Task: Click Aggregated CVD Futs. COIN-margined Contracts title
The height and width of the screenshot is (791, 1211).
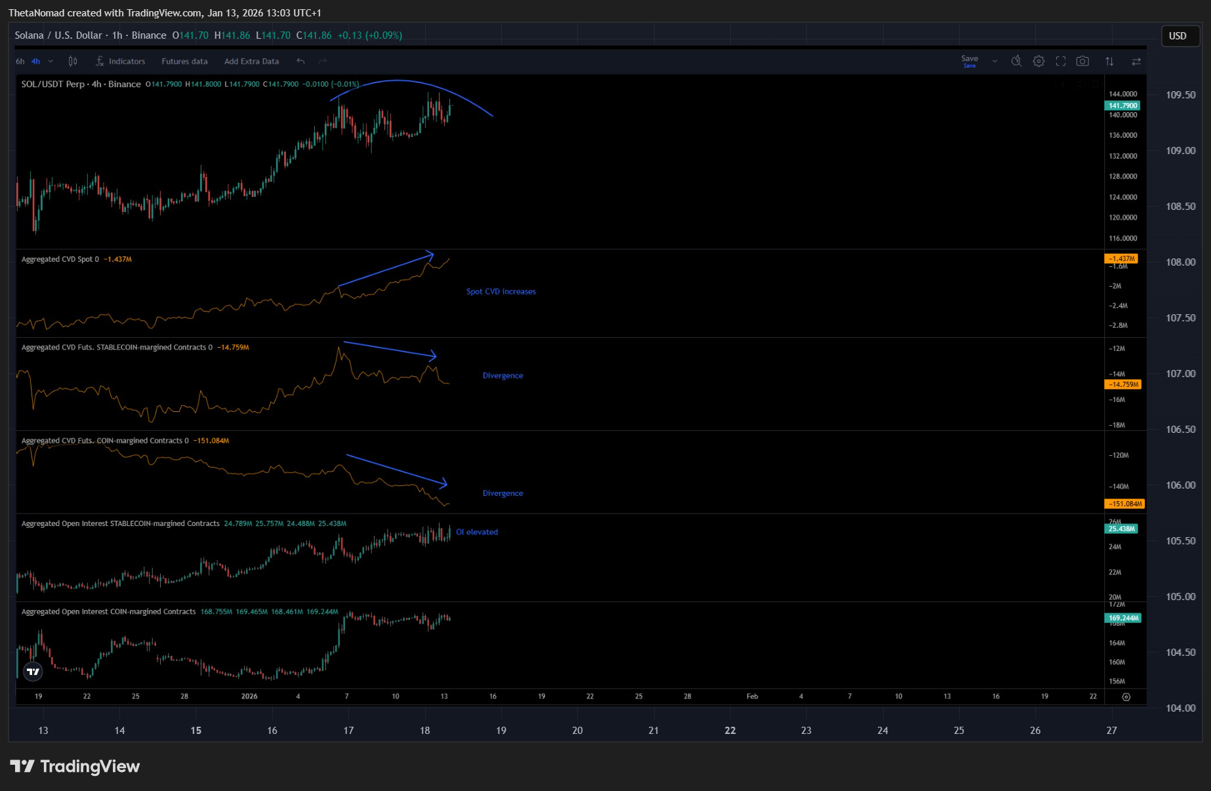Action: point(105,441)
